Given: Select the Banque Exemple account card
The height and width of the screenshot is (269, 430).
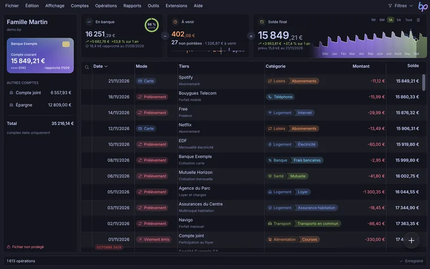Looking at the screenshot, I should click(40, 55).
